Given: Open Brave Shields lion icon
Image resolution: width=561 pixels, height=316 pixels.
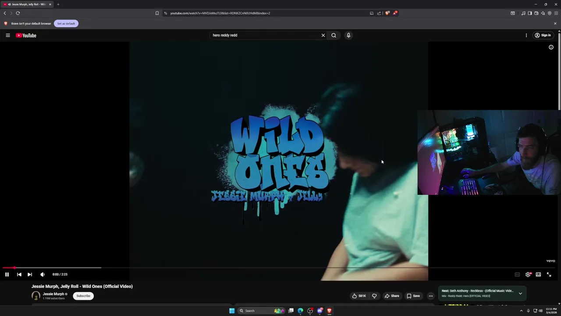Looking at the screenshot, I should coord(387,13).
